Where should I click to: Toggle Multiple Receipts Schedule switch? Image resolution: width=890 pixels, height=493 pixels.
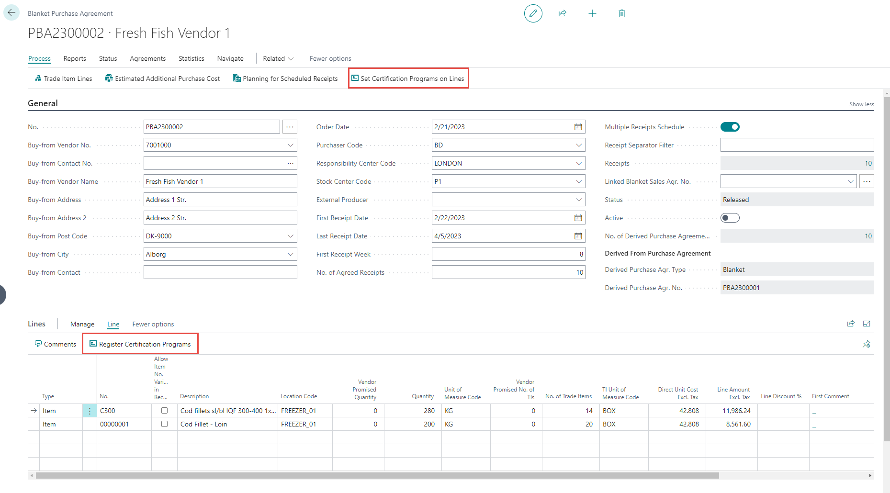click(x=730, y=127)
